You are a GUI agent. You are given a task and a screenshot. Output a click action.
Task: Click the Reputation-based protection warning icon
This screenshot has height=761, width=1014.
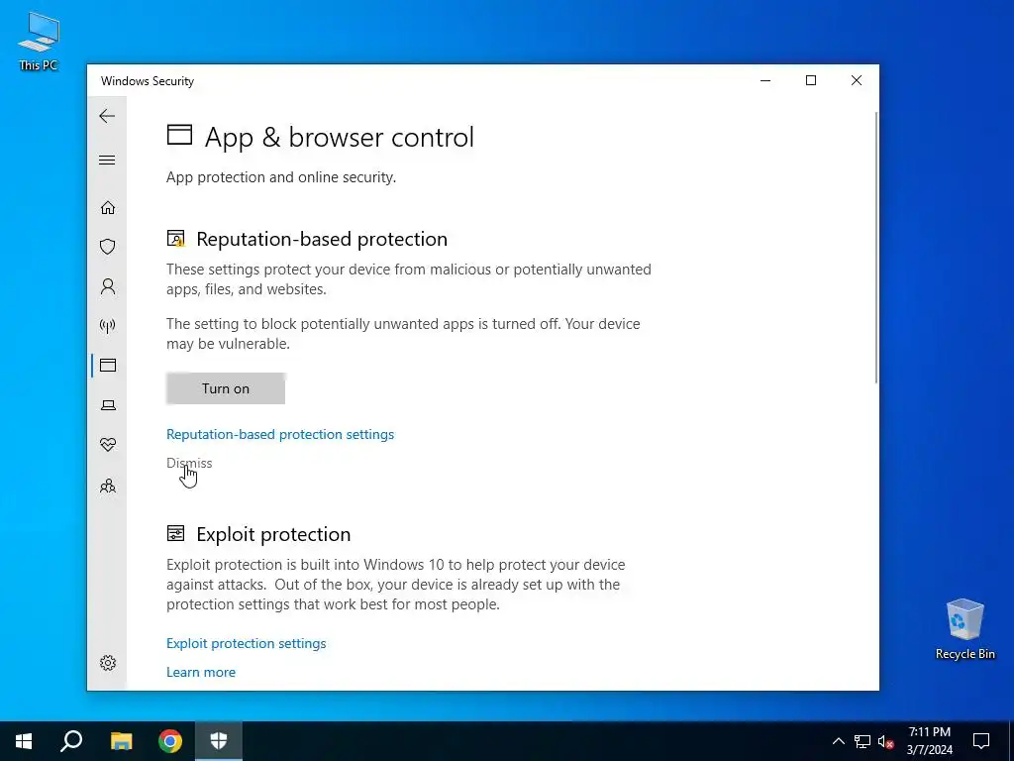click(x=176, y=238)
